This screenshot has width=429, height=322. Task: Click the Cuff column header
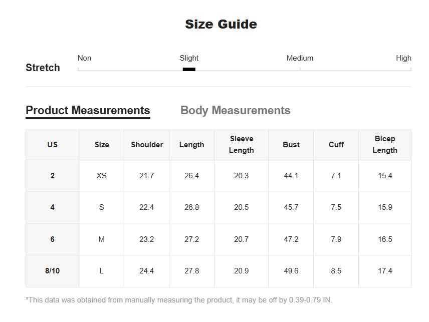[336, 145]
